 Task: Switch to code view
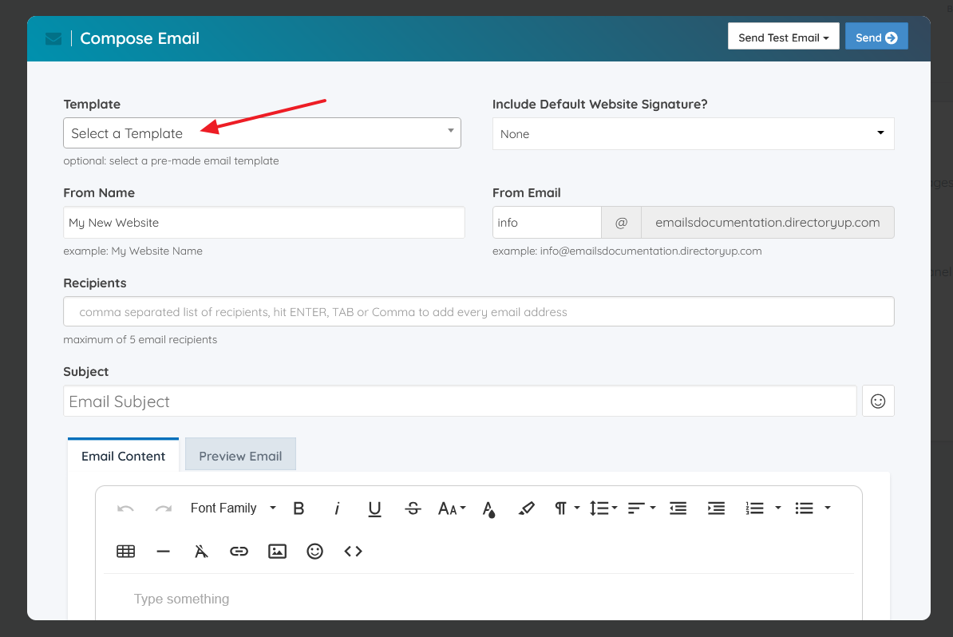(353, 552)
